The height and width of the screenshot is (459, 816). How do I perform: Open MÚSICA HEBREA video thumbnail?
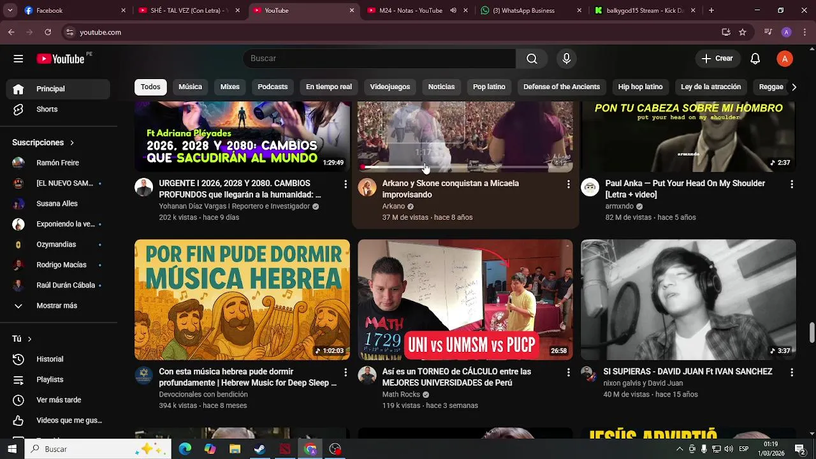click(x=242, y=300)
